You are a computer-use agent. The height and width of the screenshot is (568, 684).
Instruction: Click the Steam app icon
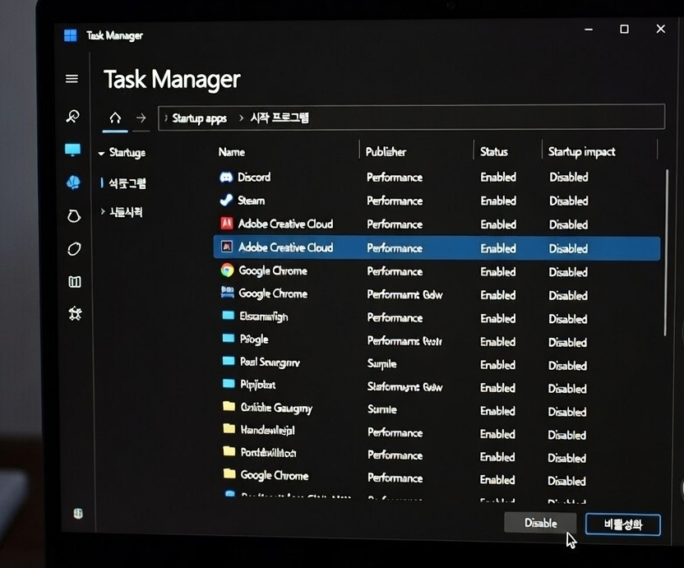(x=226, y=201)
